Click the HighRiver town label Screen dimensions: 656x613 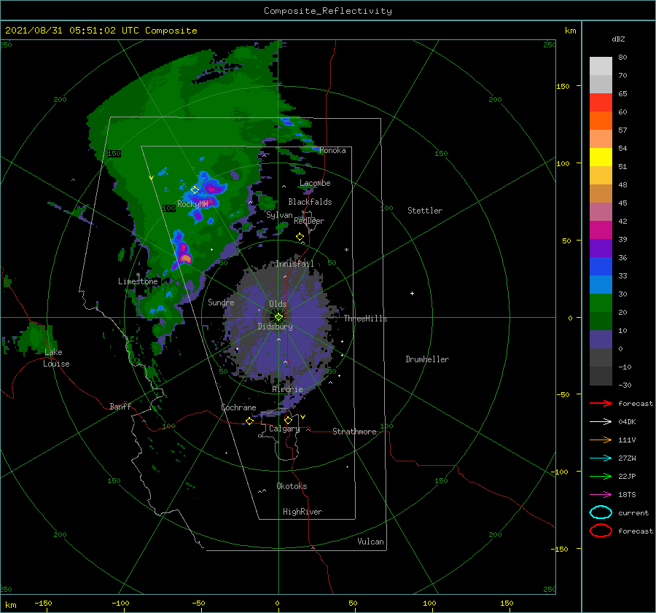[x=302, y=512]
